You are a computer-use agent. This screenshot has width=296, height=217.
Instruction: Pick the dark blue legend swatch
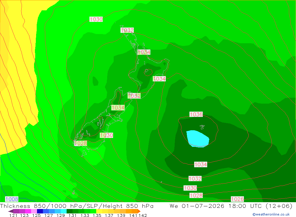coord(40,211)
